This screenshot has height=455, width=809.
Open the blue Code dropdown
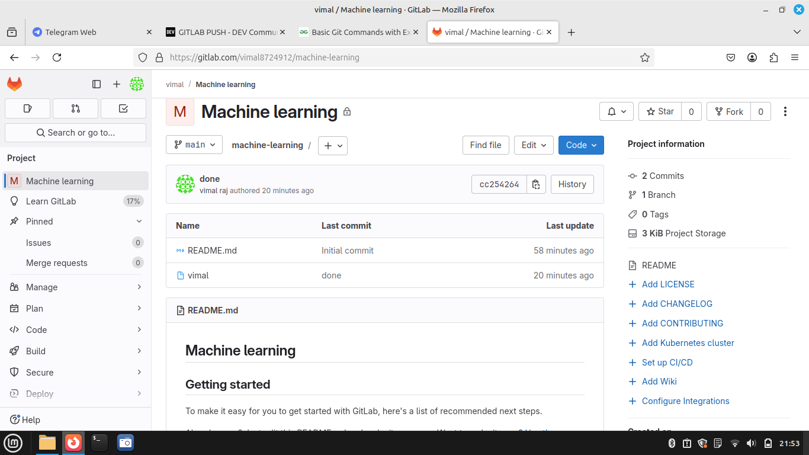coord(581,145)
